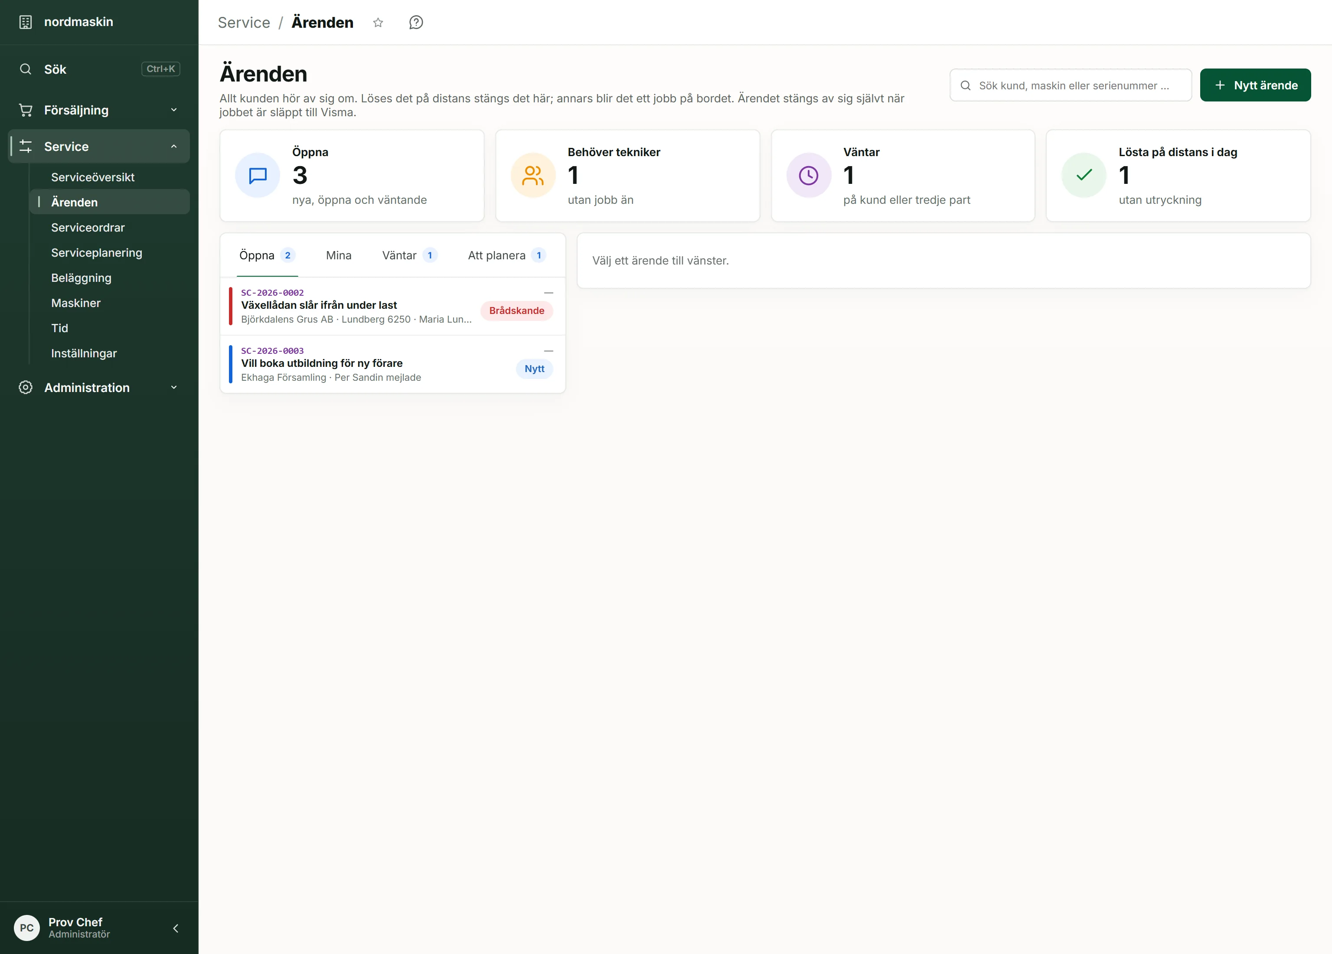Click the SC-2026-0002 ticket number
Screen dimensions: 1332x954
pyautogui.click(x=272, y=293)
